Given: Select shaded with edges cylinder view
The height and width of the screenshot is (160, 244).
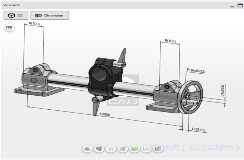Looking at the screenshot, I should tap(158, 149).
